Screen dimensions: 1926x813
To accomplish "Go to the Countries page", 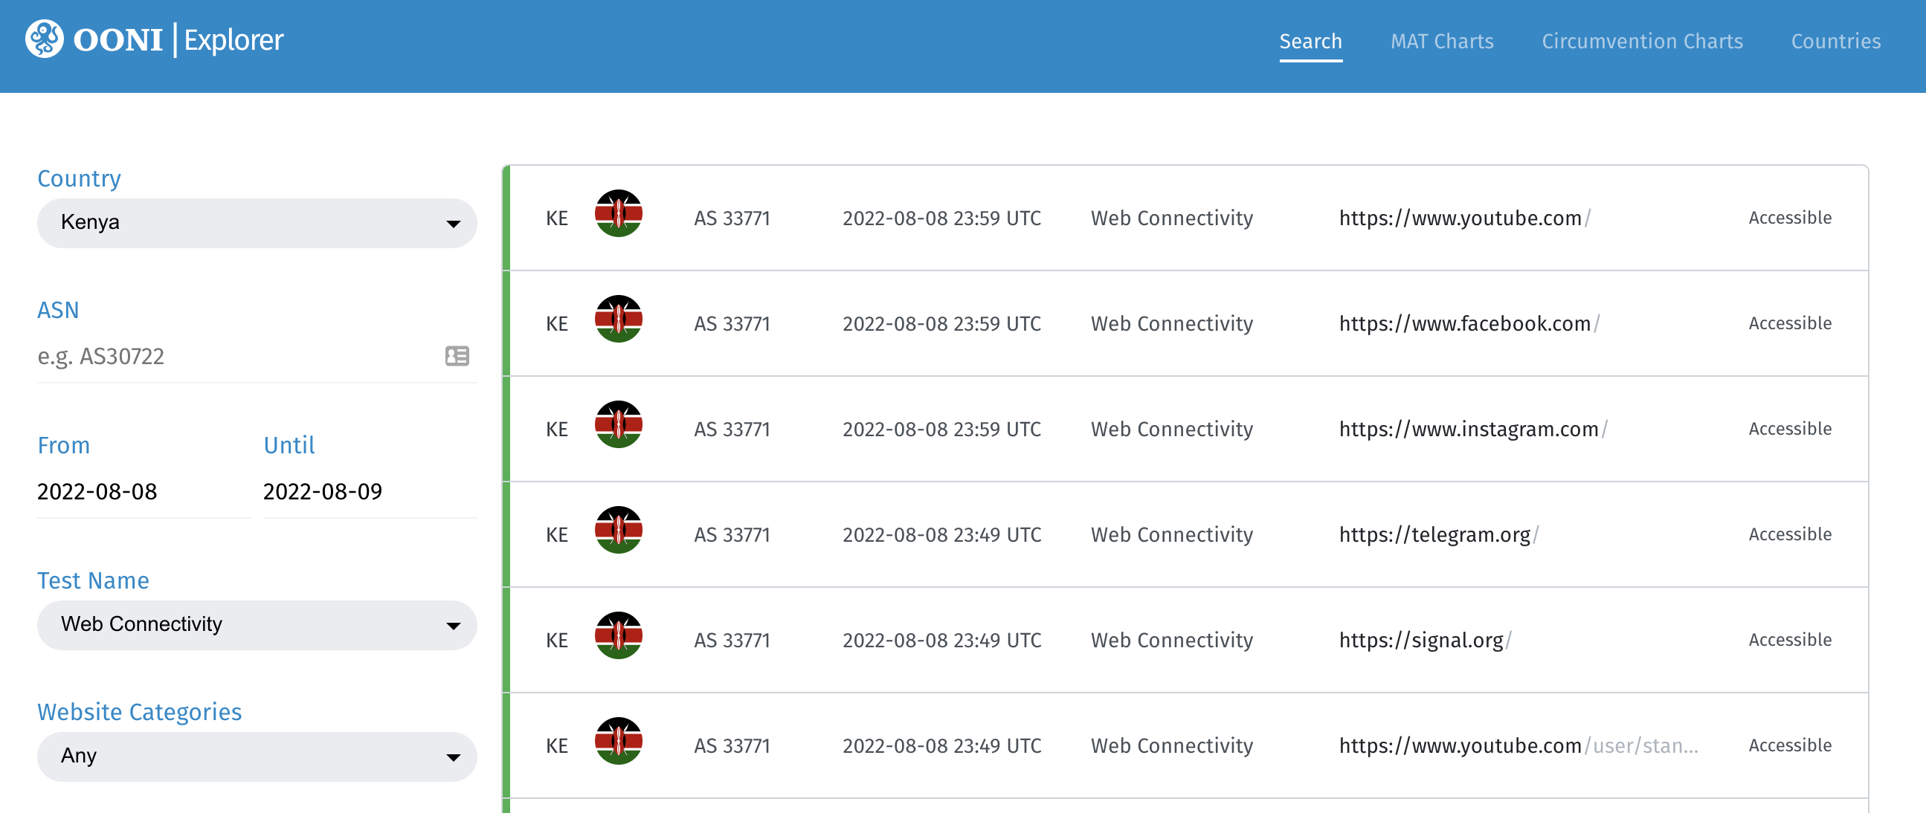I will click(x=1835, y=41).
